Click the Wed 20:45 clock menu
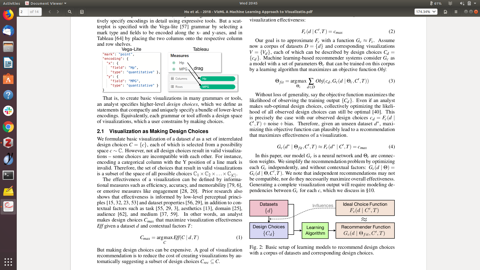 (x=248, y=3)
